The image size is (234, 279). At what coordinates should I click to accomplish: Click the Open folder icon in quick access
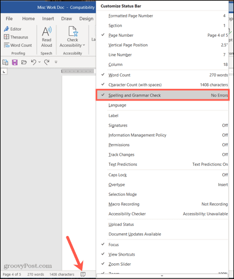click(24, 62)
